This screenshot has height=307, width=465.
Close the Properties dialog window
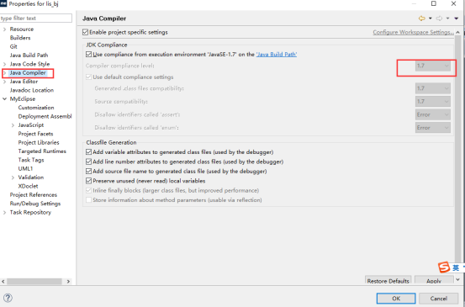coord(453,3)
